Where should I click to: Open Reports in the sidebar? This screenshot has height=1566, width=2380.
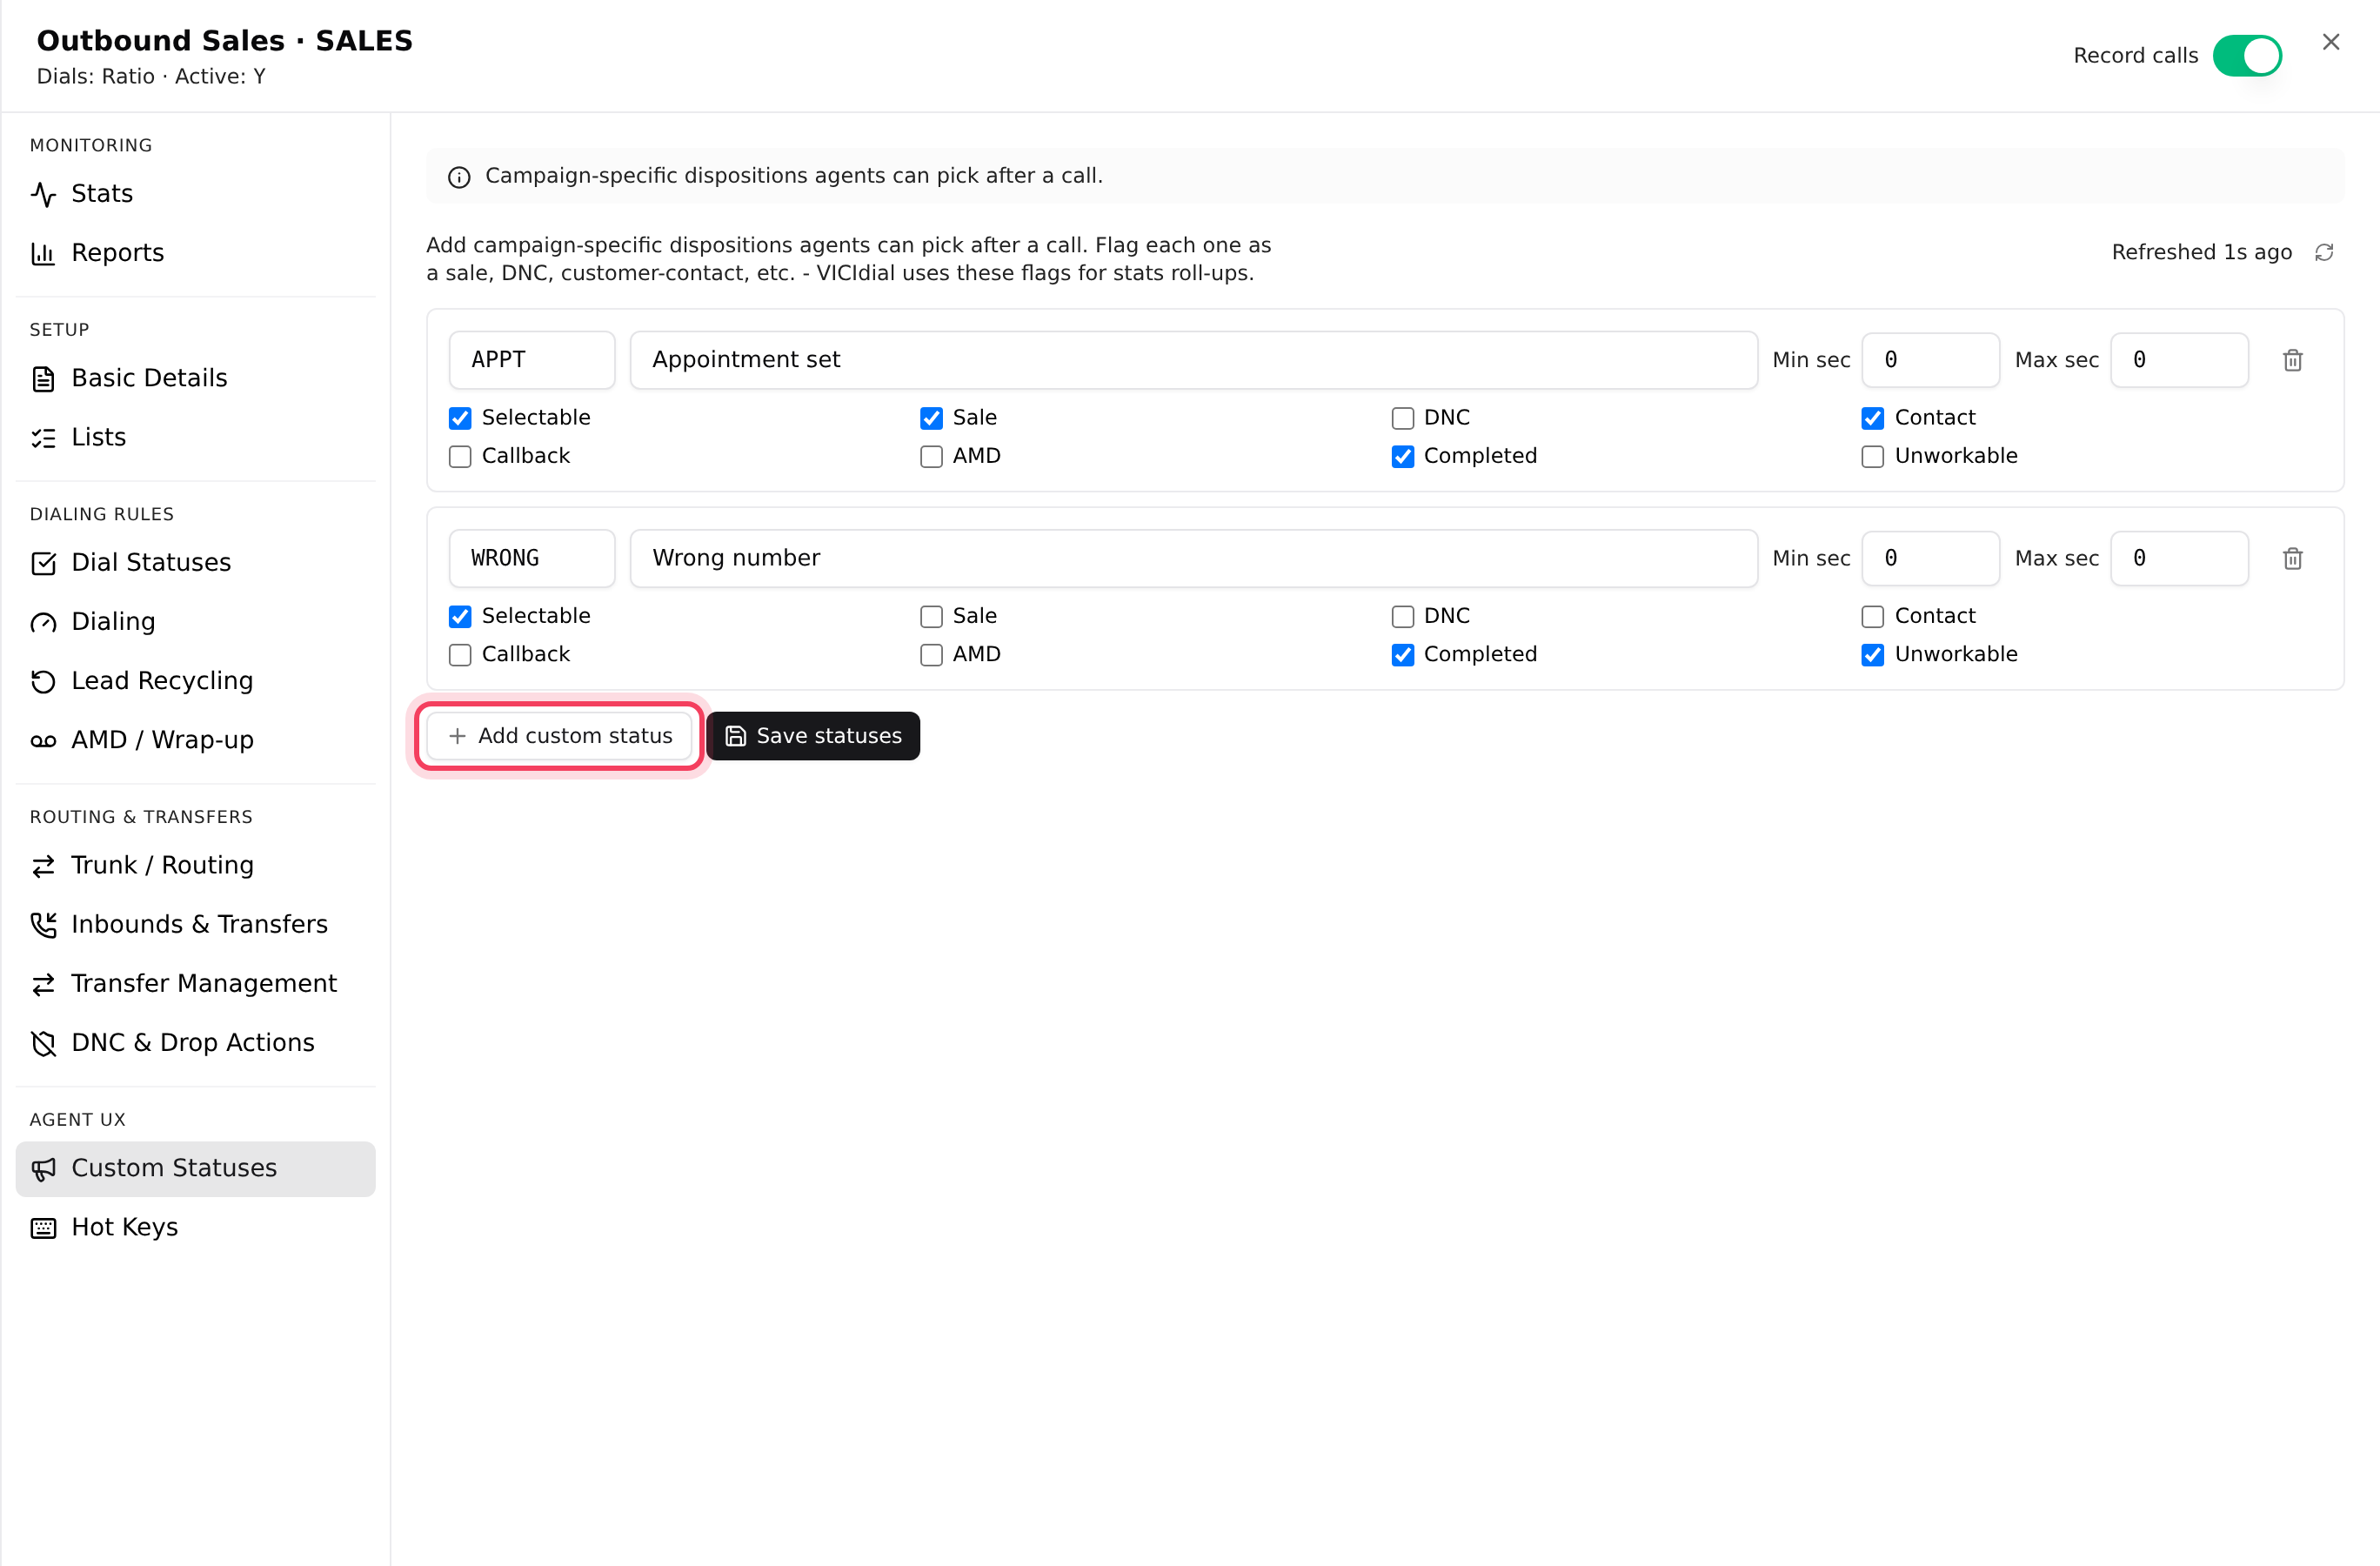[196, 252]
